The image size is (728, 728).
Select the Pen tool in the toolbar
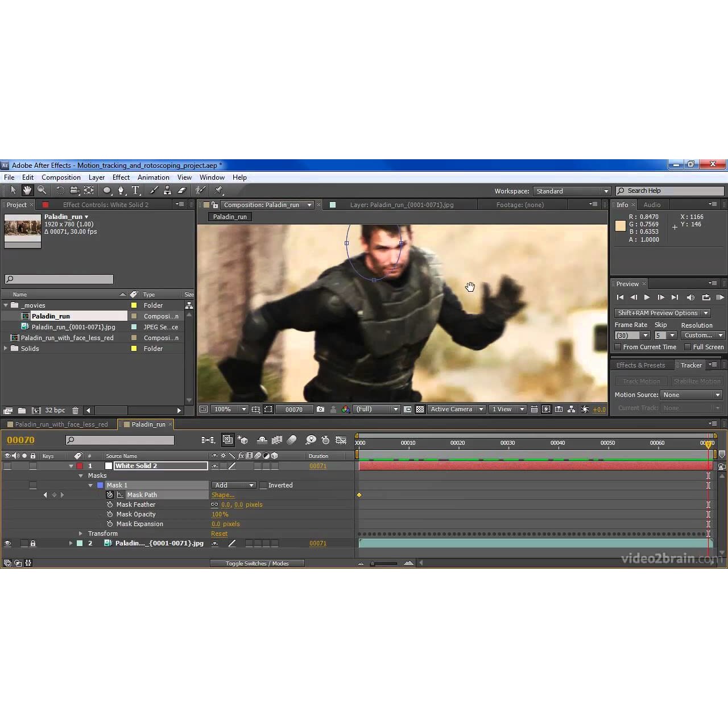pyautogui.click(x=122, y=191)
